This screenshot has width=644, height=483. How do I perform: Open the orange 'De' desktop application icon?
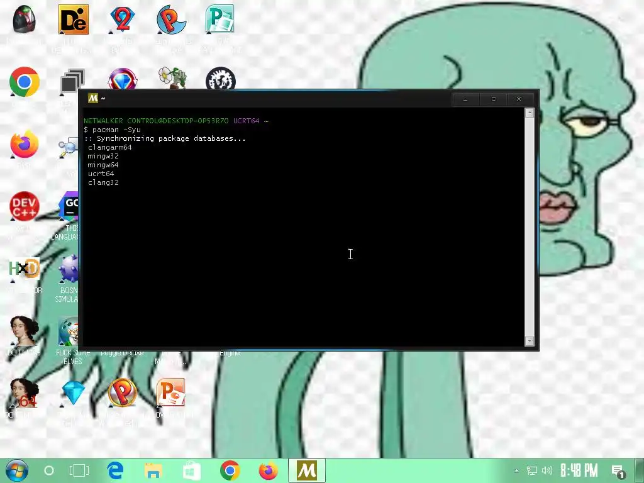click(74, 19)
